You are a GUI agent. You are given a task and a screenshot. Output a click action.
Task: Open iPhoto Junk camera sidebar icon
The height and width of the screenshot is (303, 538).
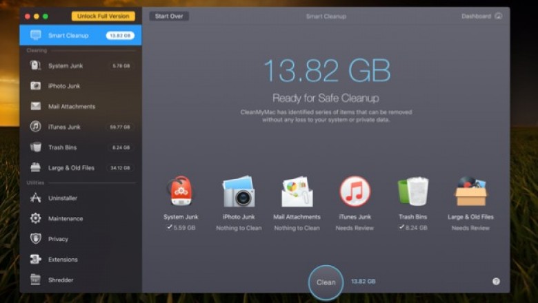(x=36, y=85)
